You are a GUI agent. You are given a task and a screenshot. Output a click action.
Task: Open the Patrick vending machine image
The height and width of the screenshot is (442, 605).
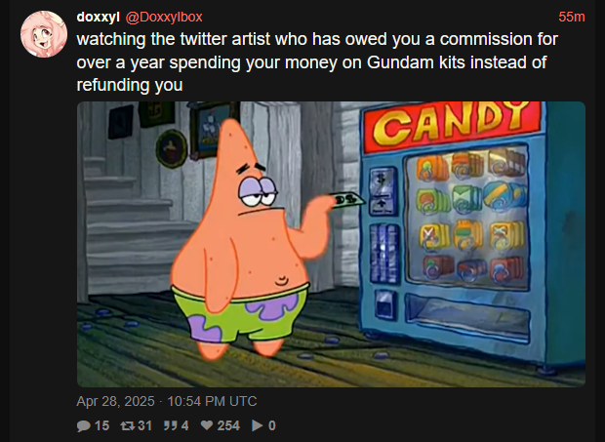(x=331, y=244)
